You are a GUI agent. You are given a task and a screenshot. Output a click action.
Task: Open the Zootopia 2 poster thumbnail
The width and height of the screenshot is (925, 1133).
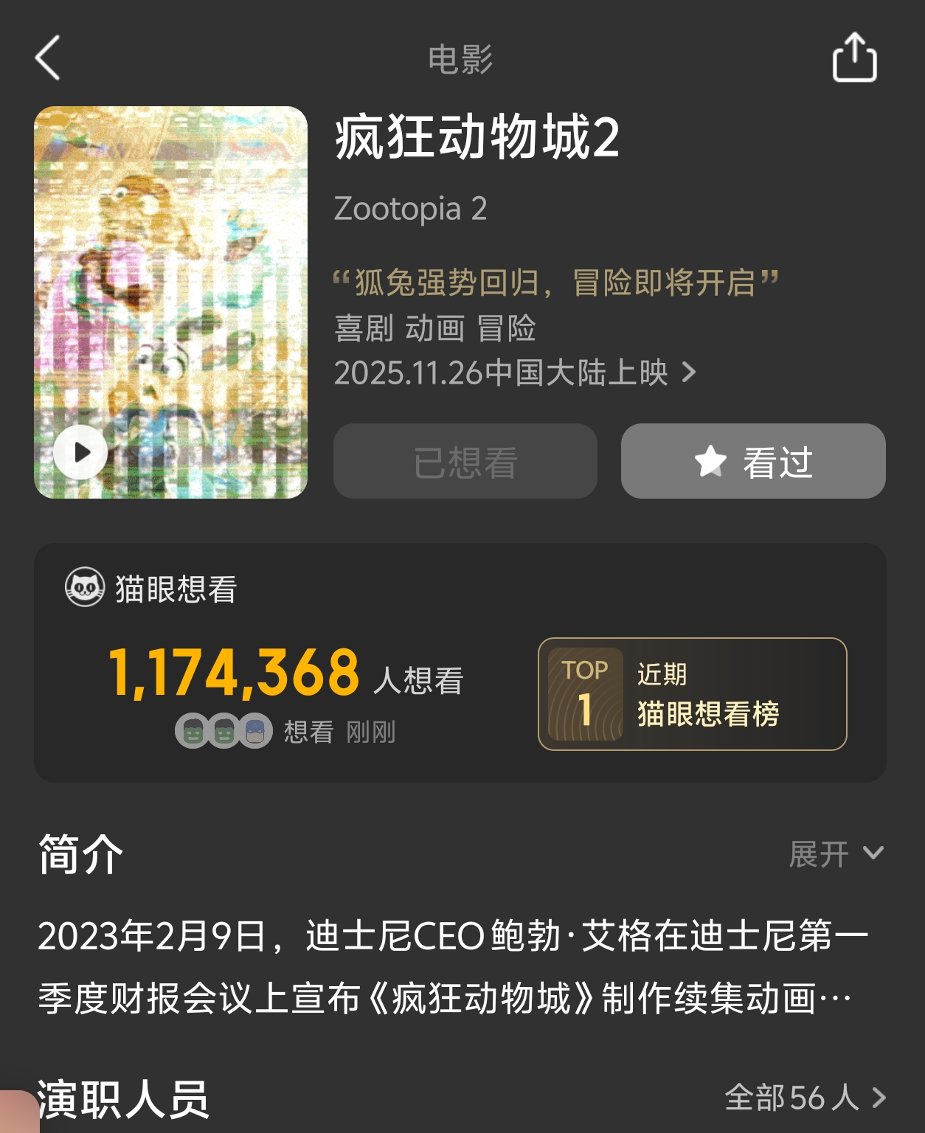click(x=170, y=302)
